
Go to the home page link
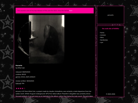[102, 33]
